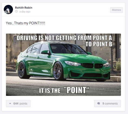Click the BMW badge on car hood
The width and height of the screenshot is (128, 114).
[x=93, y=62]
